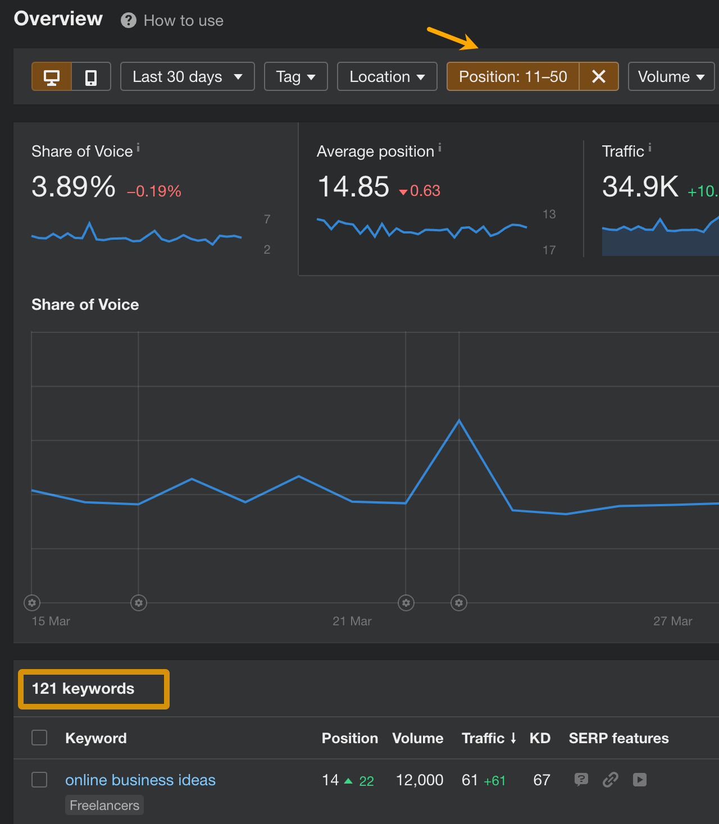719x824 pixels.
Task: Open the Location filter dropdown
Action: [x=386, y=76]
